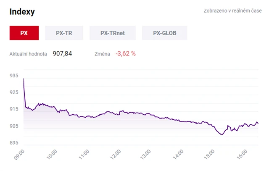Image resolution: width=269 pixels, height=171 pixels.
Task: Select the PX index tab
Action: click(x=24, y=33)
